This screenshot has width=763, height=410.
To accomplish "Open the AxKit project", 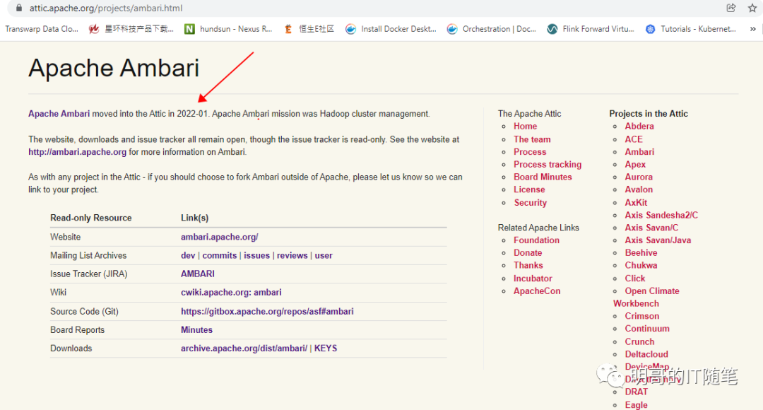I will click(636, 203).
